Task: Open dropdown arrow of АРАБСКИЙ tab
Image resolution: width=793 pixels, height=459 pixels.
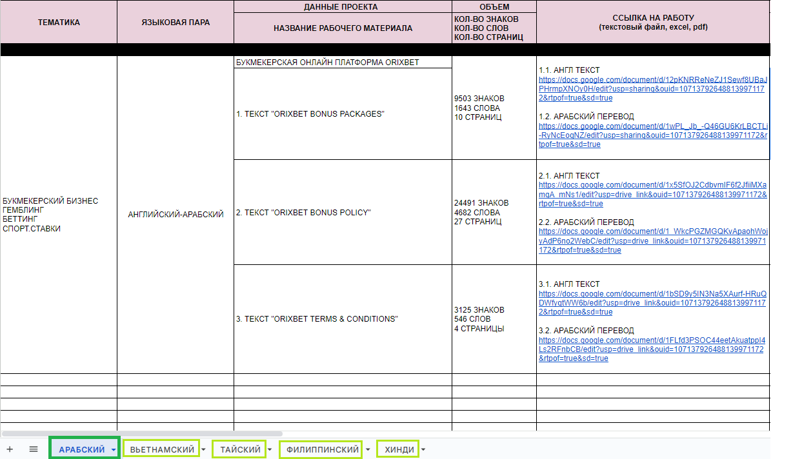Action: (x=114, y=450)
